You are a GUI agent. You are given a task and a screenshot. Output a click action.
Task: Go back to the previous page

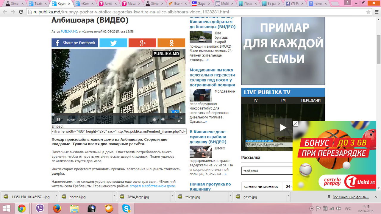click(4, 12)
